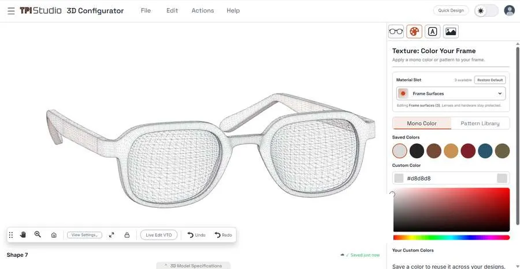
Task: Click Restore Default for material slot
Action: coord(490,80)
